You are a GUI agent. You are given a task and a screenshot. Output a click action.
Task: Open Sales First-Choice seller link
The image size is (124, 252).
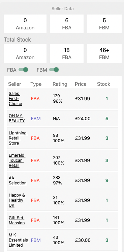pos(15,99)
